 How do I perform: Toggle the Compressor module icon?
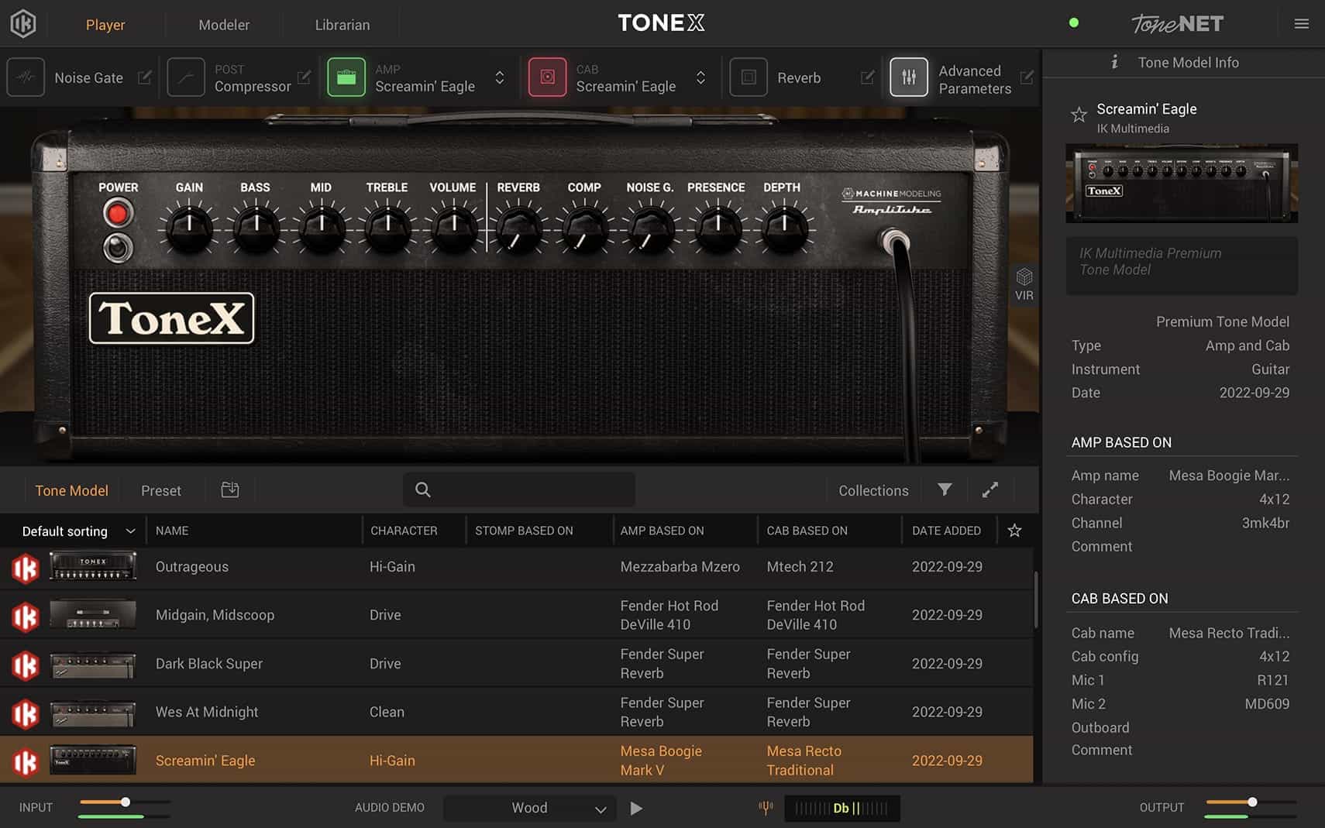tap(186, 77)
